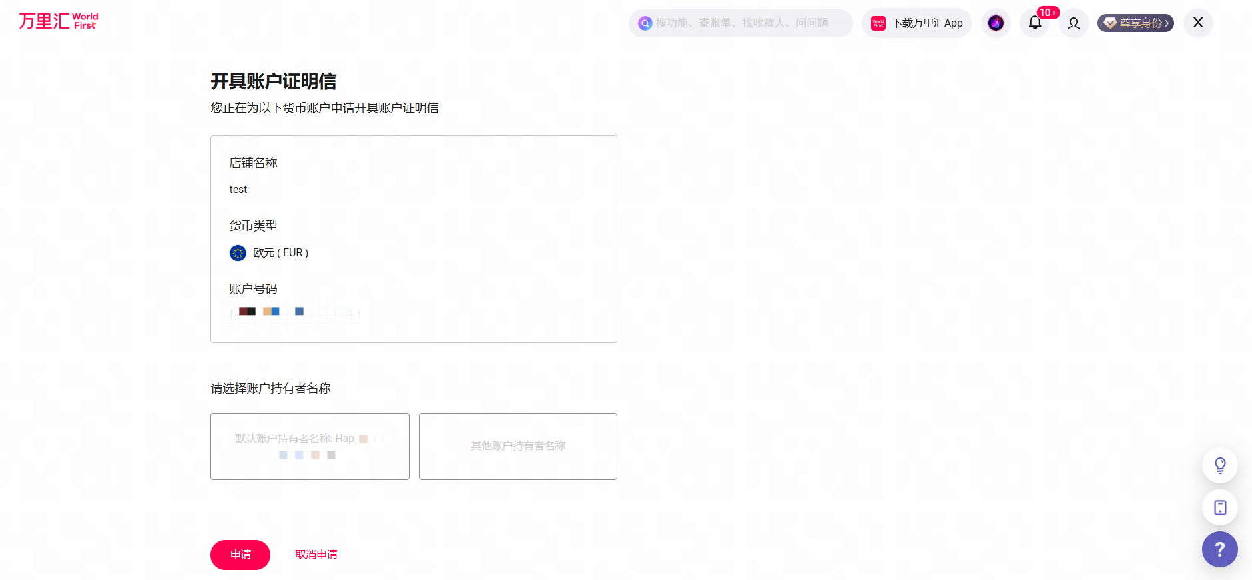Viewport: 1252px width, 580px height.
Task: Click the 取消申请 link
Action: coord(316,555)
